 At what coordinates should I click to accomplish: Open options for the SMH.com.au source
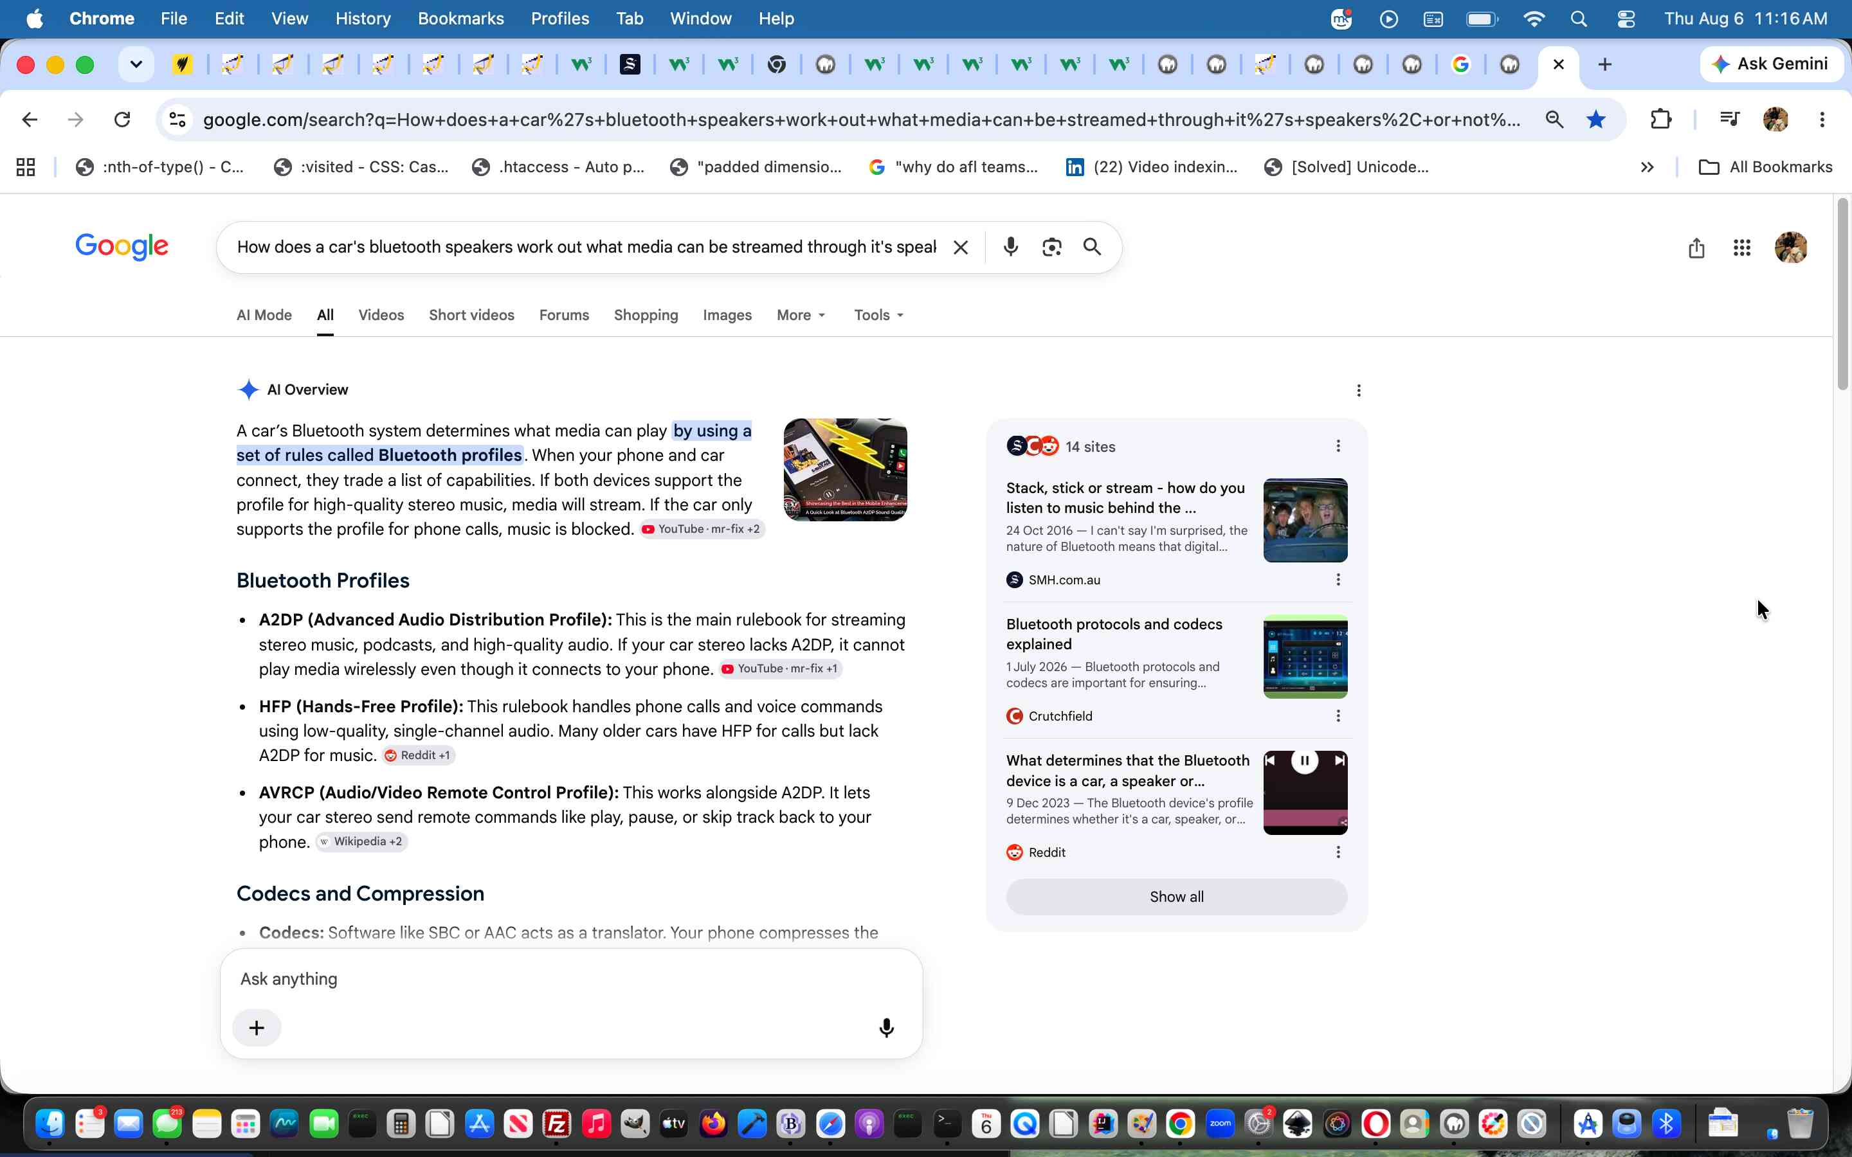coord(1338,580)
